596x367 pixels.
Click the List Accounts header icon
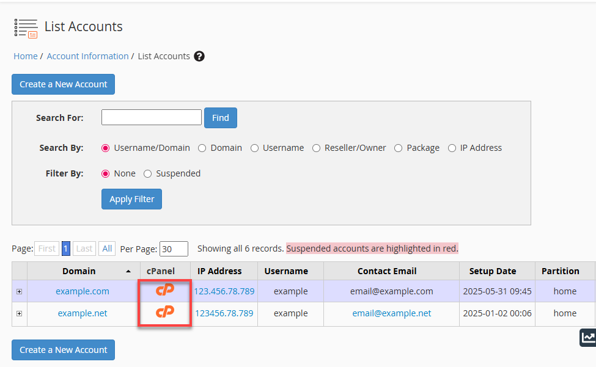click(25, 27)
